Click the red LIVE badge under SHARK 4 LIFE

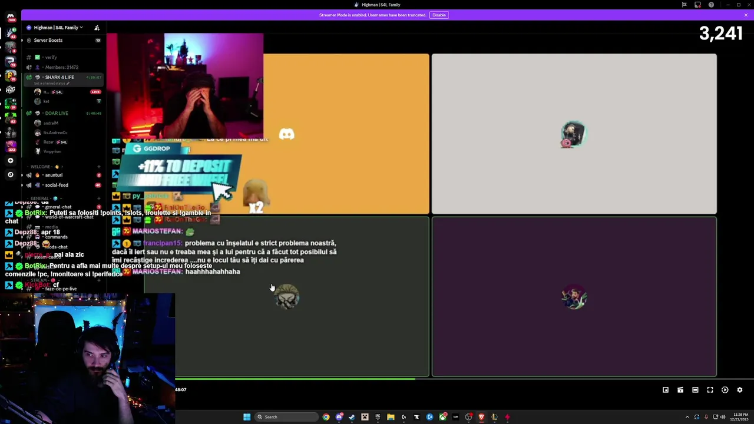pyautogui.click(x=95, y=92)
